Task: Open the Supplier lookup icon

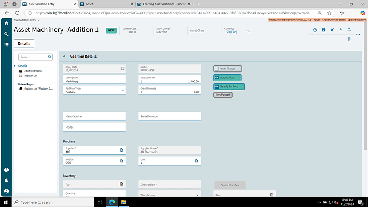Action: 122,150
